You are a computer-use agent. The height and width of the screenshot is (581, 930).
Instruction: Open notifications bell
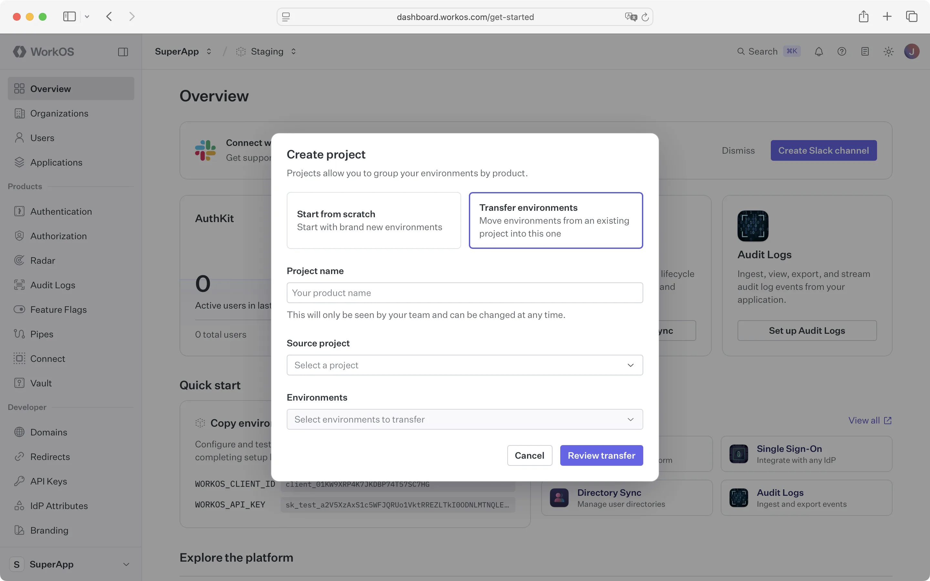(x=819, y=52)
